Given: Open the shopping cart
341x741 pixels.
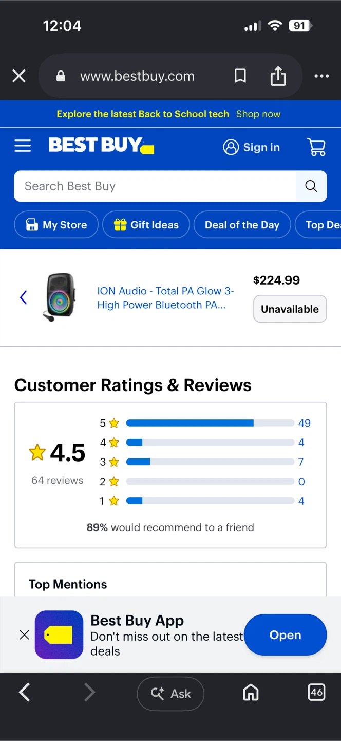Looking at the screenshot, I should [x=316, y=147].
